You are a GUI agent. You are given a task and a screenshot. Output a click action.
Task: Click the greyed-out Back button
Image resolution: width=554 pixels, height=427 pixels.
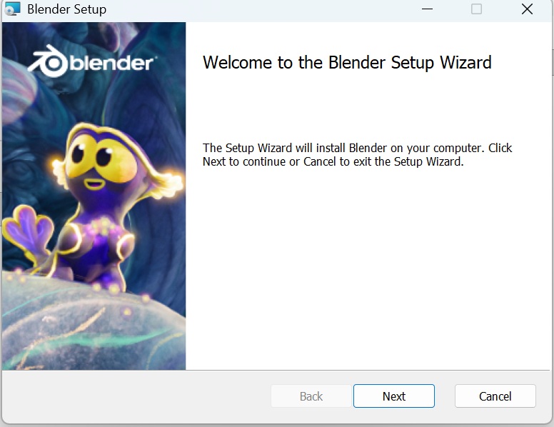pos(311,396)
